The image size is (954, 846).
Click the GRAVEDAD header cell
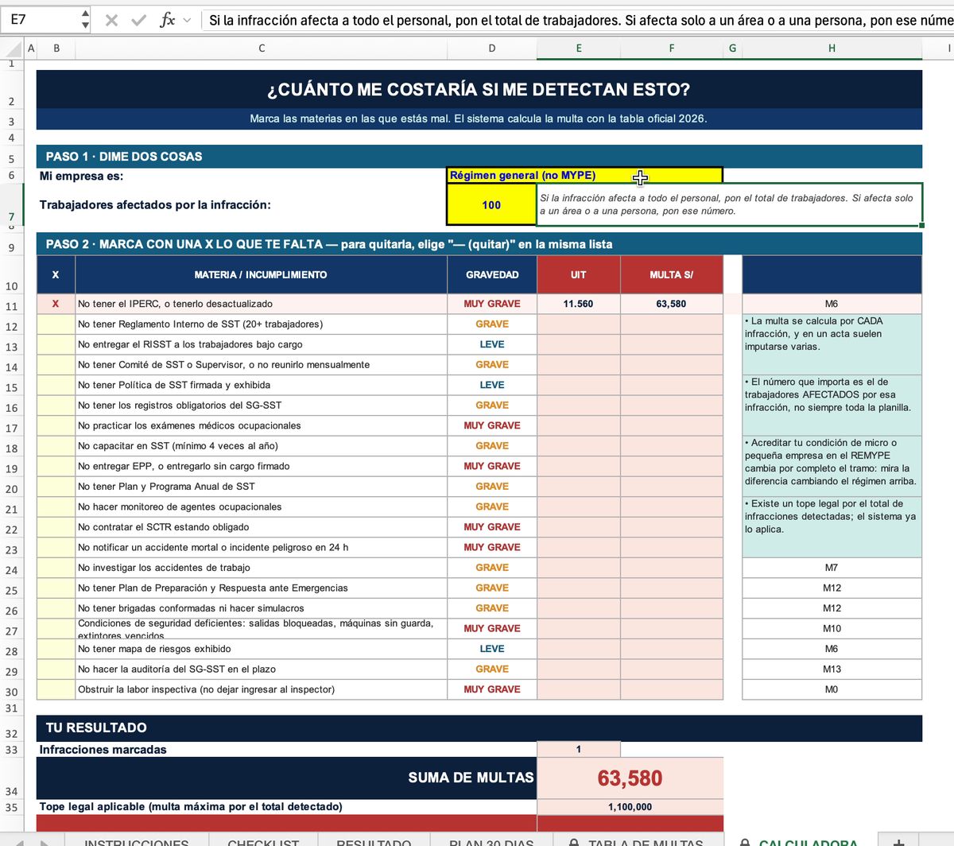[492, 275]
